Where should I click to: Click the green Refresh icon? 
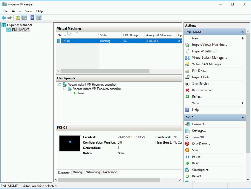(187, 96)
